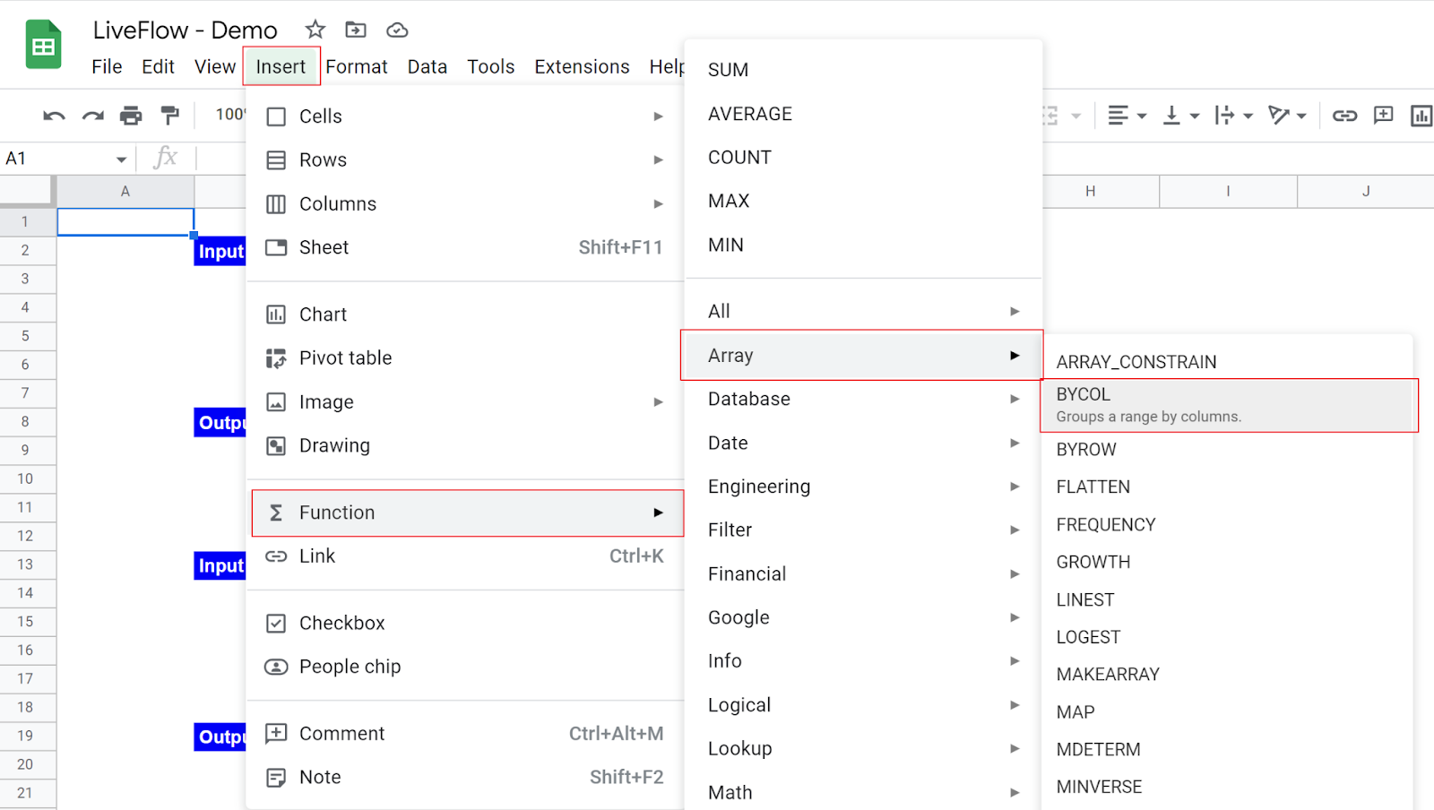Image resolution: width=1434 pixels, height=810 pixels.
Task: Choose Columns in Insert menu
Action: pos(465,203)
